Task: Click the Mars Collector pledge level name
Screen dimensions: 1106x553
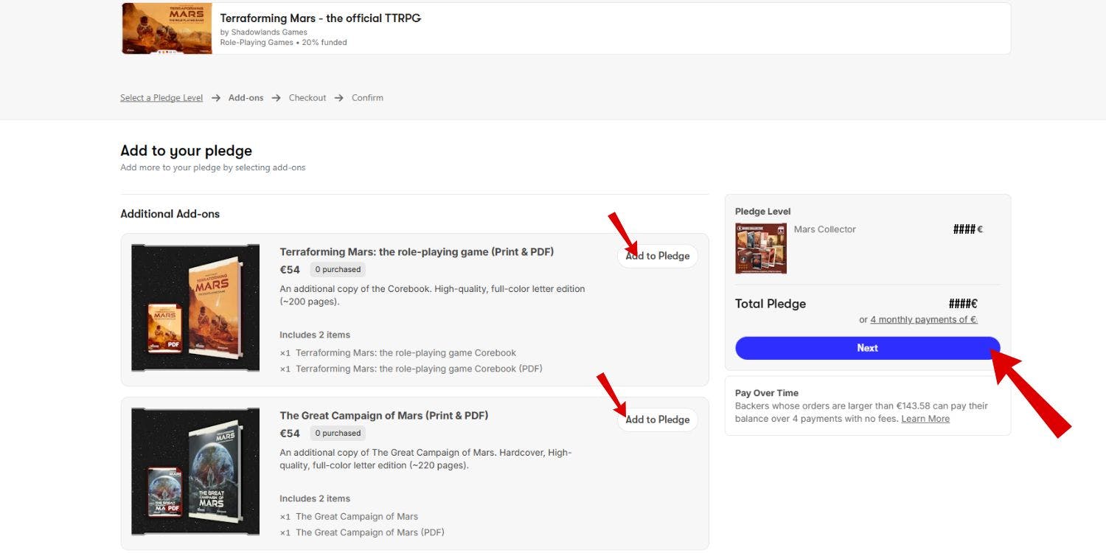Action: [824, 229]
